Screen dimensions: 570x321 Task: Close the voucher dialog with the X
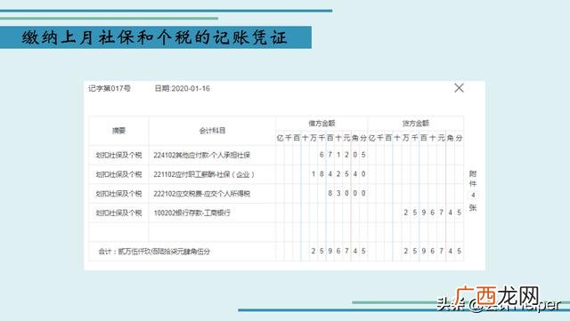459,88
